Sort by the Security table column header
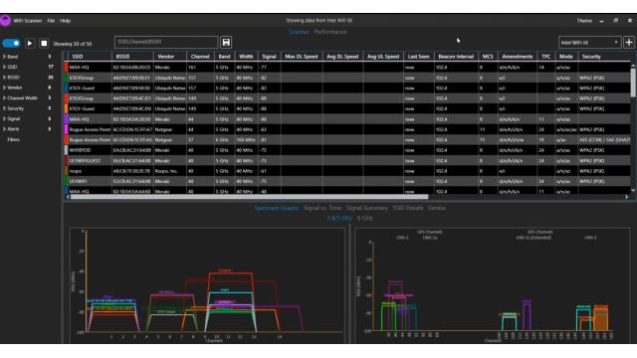The height and width of the screenshot is (358, 637). click(x=591, y=57)
